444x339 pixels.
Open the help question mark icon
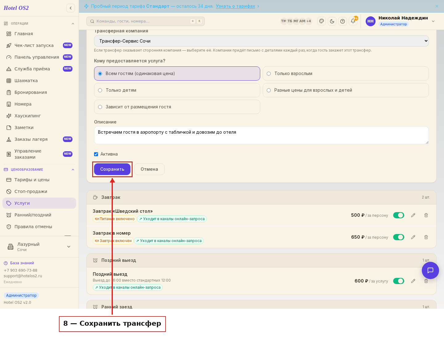343,21
